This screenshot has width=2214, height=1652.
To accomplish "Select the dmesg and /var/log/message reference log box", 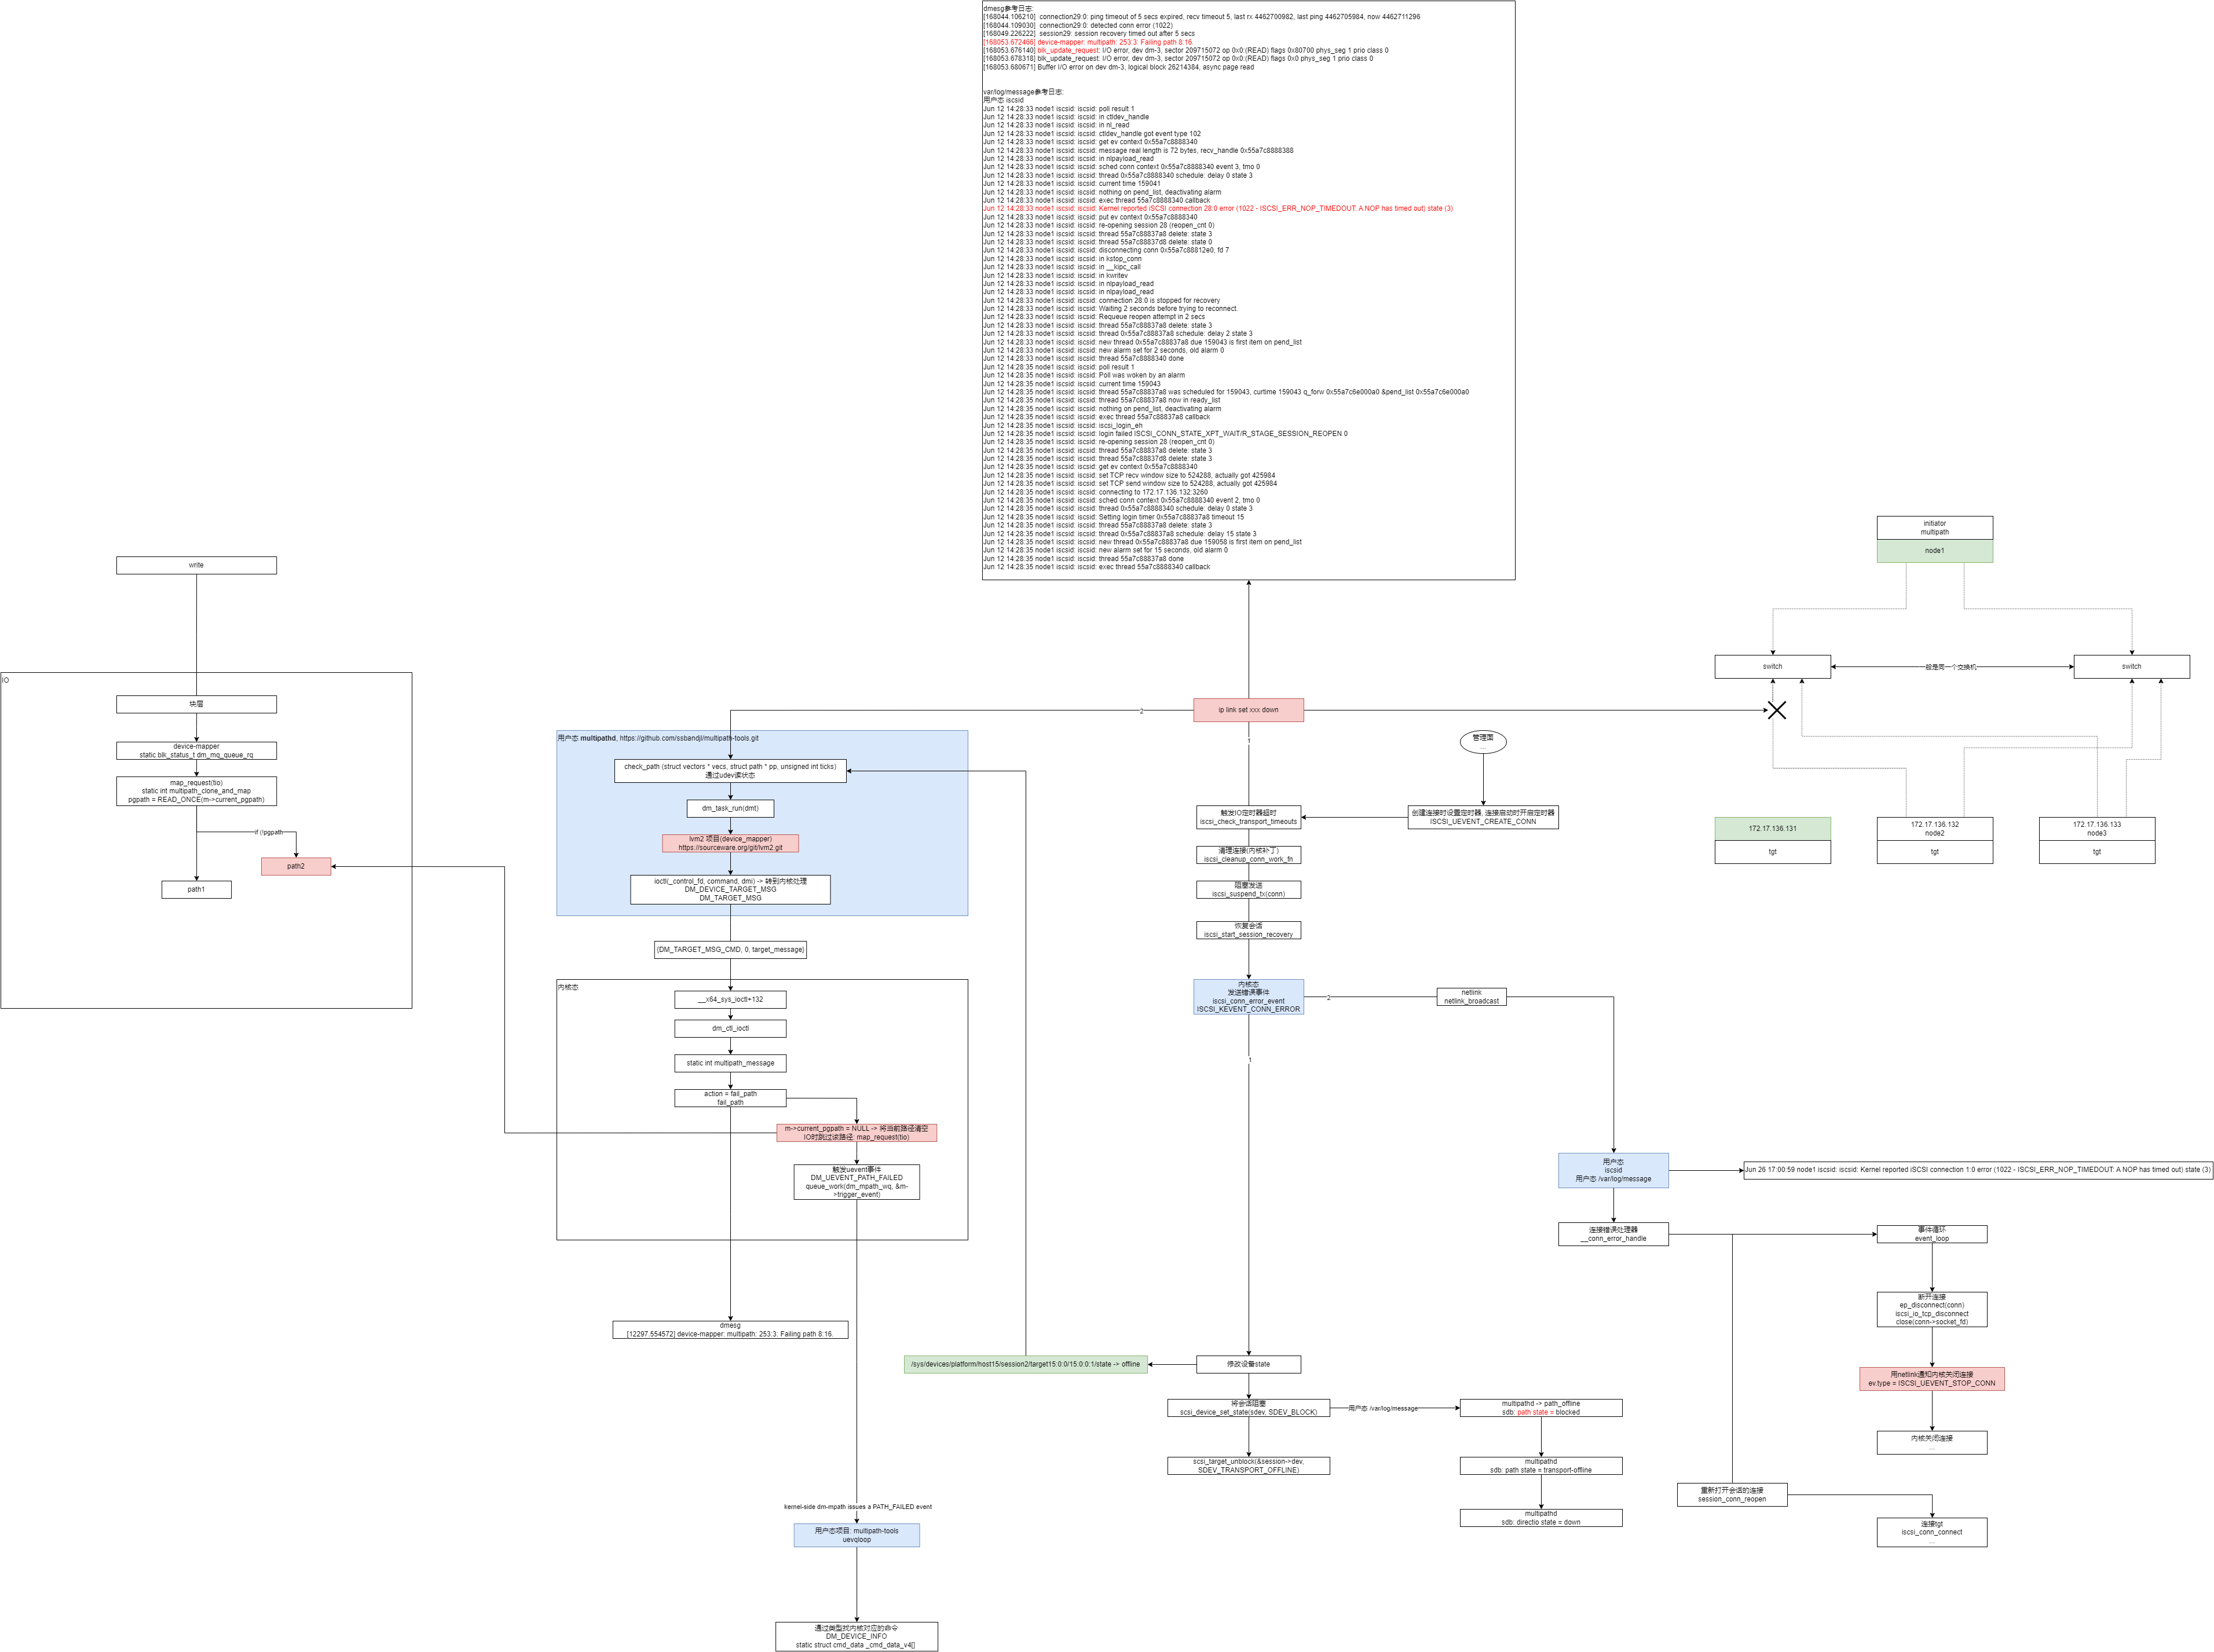I will click(1248, 290).
